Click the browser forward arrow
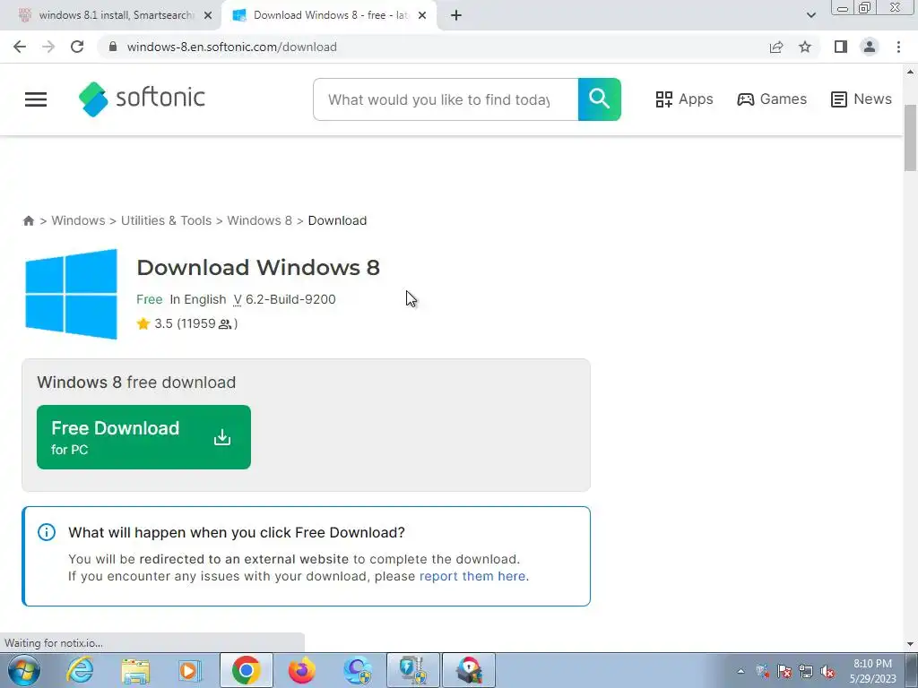Image resolution: width=918 pixels, height=688 pixels. tap(48, 47)
